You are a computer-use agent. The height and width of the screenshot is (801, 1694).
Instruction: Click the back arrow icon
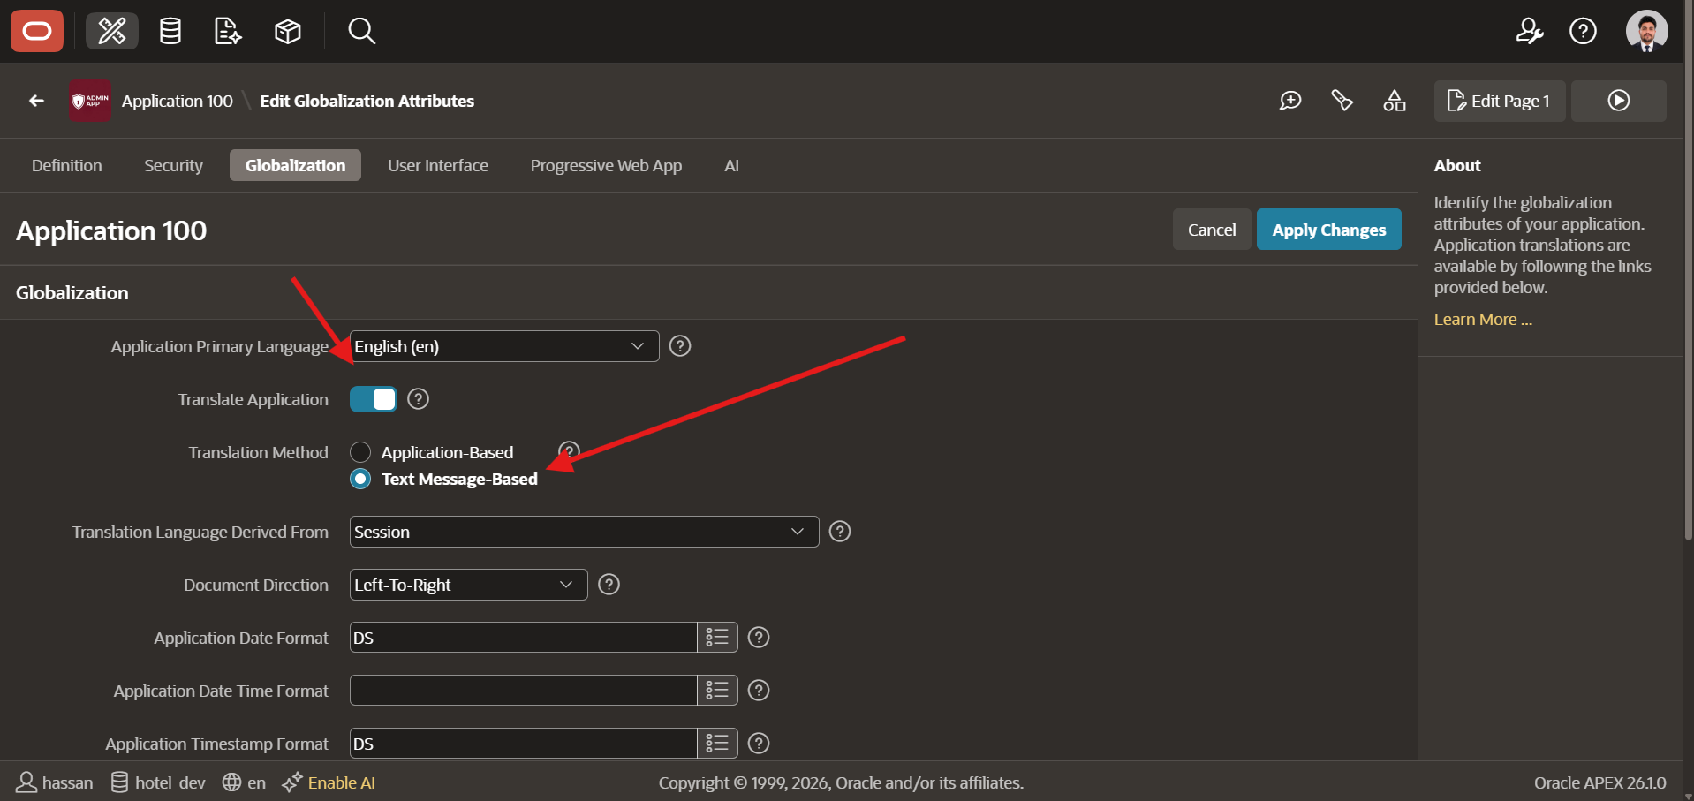pyautogui.click(x=36, y=101)
